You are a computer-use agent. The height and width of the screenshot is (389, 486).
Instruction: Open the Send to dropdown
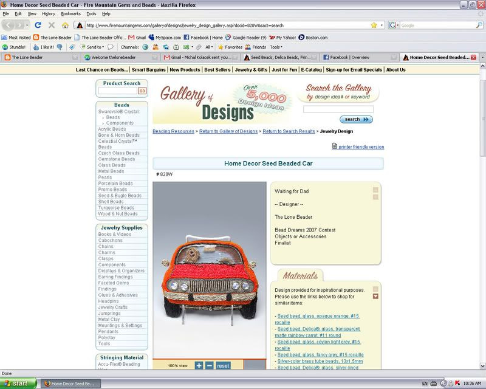coord(92,47)
